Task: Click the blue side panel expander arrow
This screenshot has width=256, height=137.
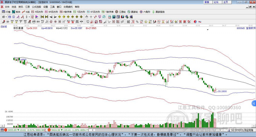Action: [x=254, y=103]
